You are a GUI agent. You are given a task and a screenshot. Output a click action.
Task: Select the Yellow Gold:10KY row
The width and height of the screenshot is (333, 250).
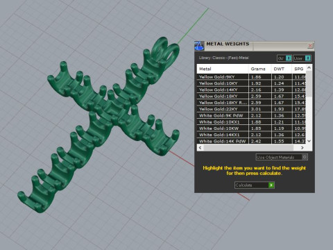coord(251,83)
